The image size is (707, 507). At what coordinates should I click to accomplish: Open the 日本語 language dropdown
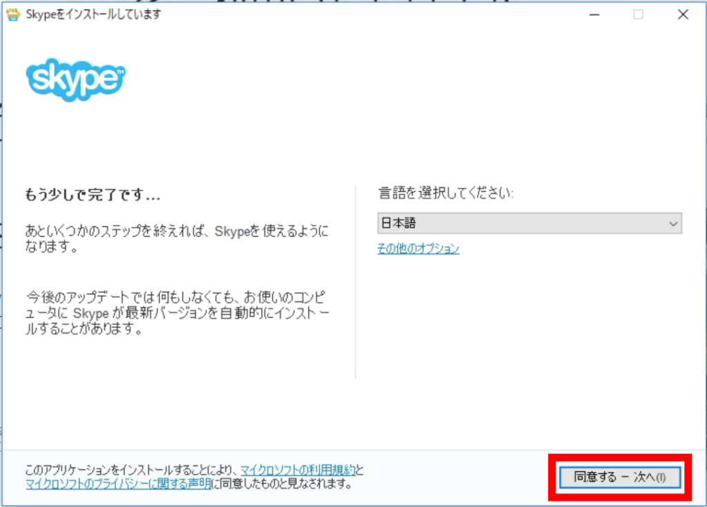tap(530, 223)
